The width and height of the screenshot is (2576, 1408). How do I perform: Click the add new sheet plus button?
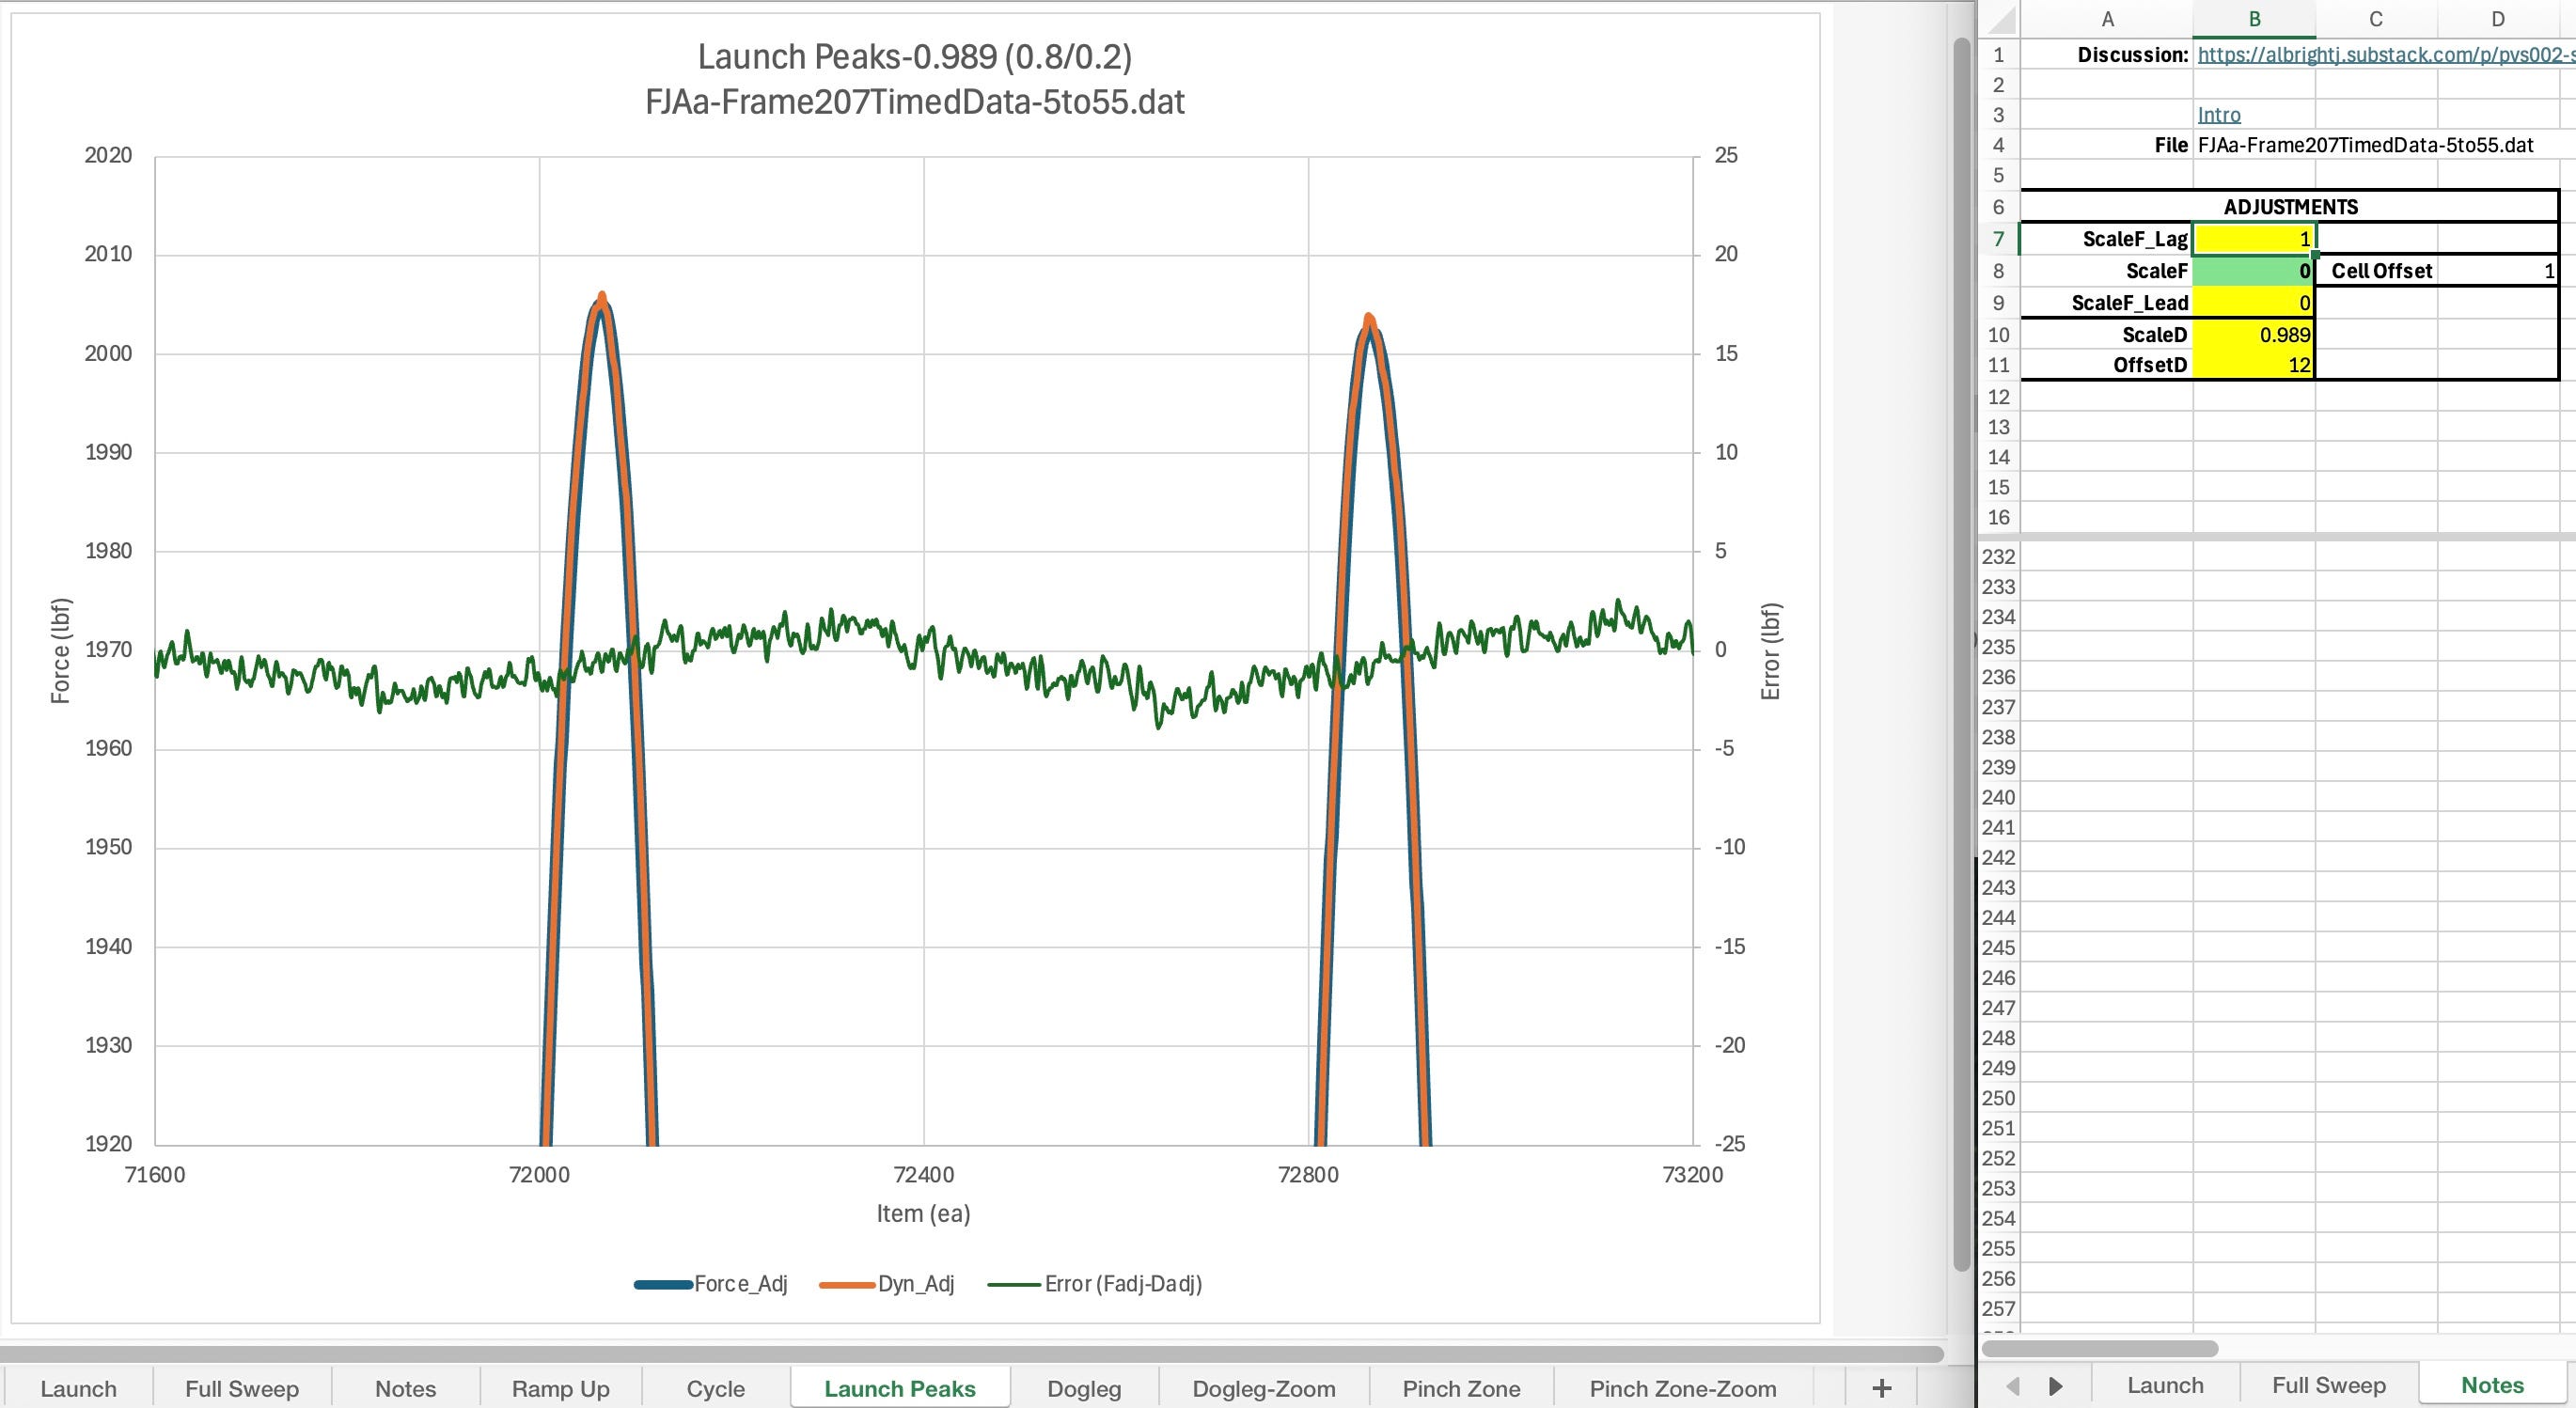click(1881, 1388)
